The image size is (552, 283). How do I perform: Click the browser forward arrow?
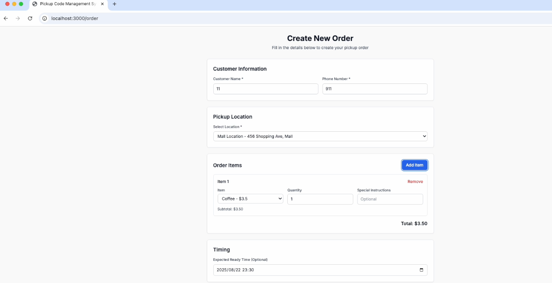click(x=18, y=18)
